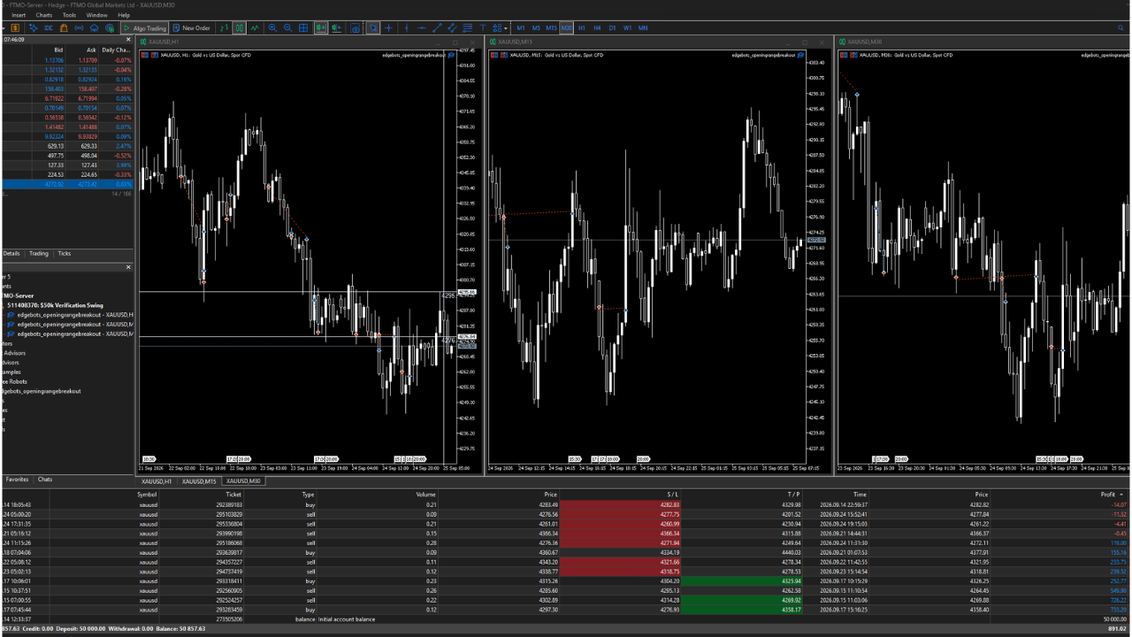This screenshot has height=637, width=1132.
Task: Open the Tools menu
Action: click(69, 15)
